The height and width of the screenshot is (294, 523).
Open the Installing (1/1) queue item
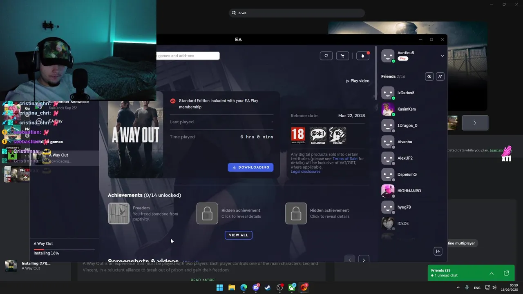[29, 266]
